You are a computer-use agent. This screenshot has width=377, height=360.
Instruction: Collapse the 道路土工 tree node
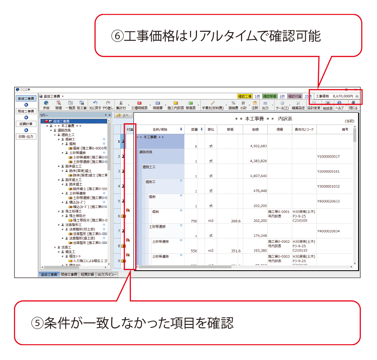[55, 135]
